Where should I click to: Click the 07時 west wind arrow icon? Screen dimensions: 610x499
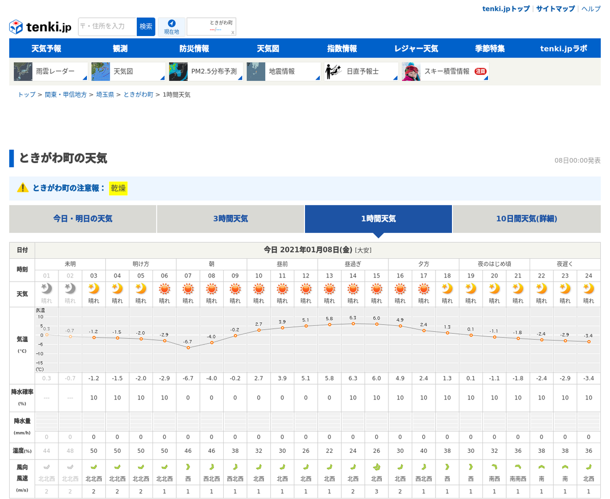point(188,466)
